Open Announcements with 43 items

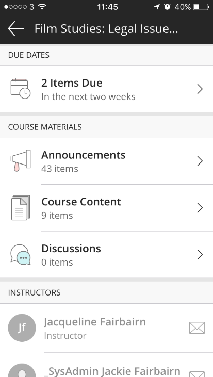pyautogui.click(x=106, y=161)
